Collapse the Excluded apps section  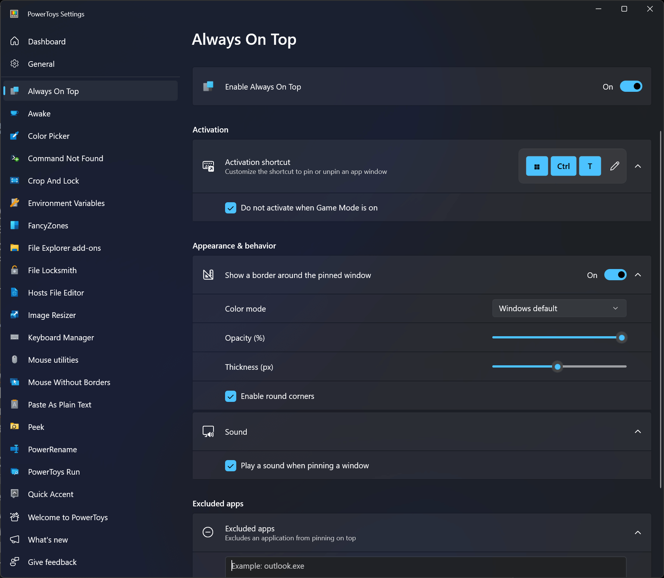638,532
